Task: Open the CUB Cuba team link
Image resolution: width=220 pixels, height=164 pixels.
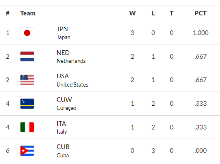Action: click(63, 151)
